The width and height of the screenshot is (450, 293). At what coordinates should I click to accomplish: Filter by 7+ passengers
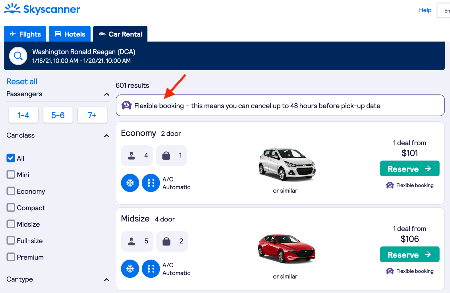pyautogui.click(x=92, y=115)
